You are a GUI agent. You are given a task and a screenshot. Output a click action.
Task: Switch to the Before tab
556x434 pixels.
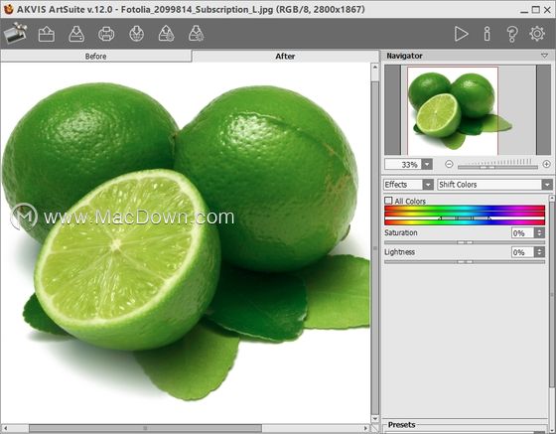pos(95,56)
